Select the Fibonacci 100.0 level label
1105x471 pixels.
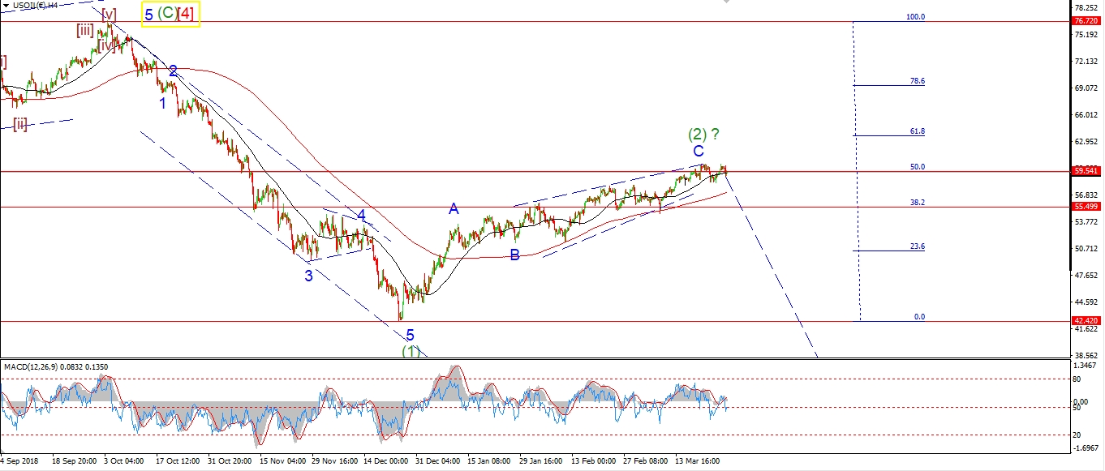[915, 17]
